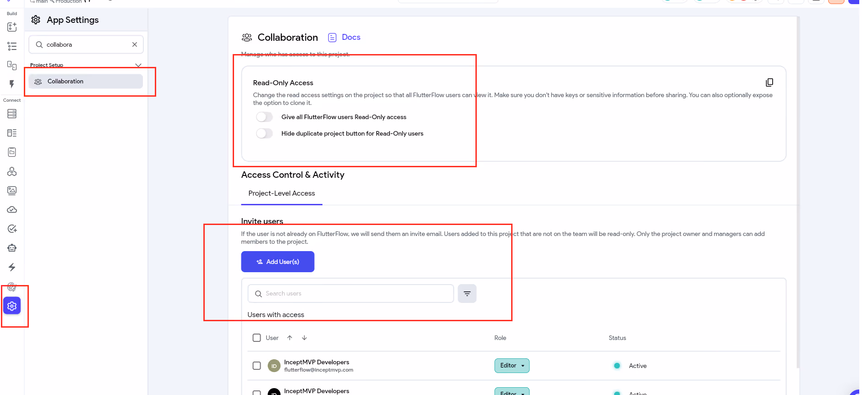Open the Media Assets image icon
The width and height of the screenshot is (862, 395).
point(12,191)
